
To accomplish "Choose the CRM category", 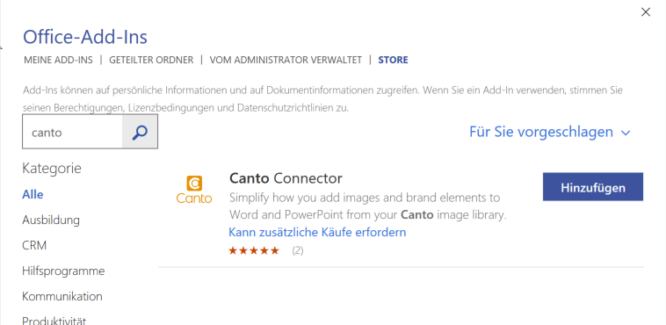I will 34,246.
